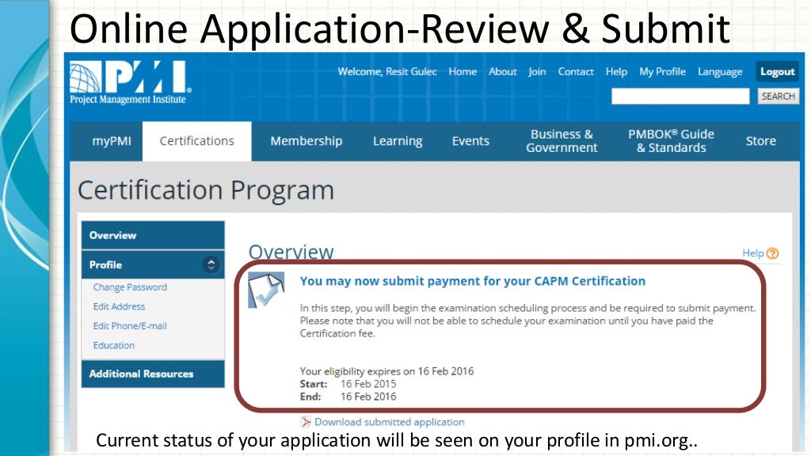Click the Home link in header
This screenshot has width=811, height=456.
click(463, 71)
